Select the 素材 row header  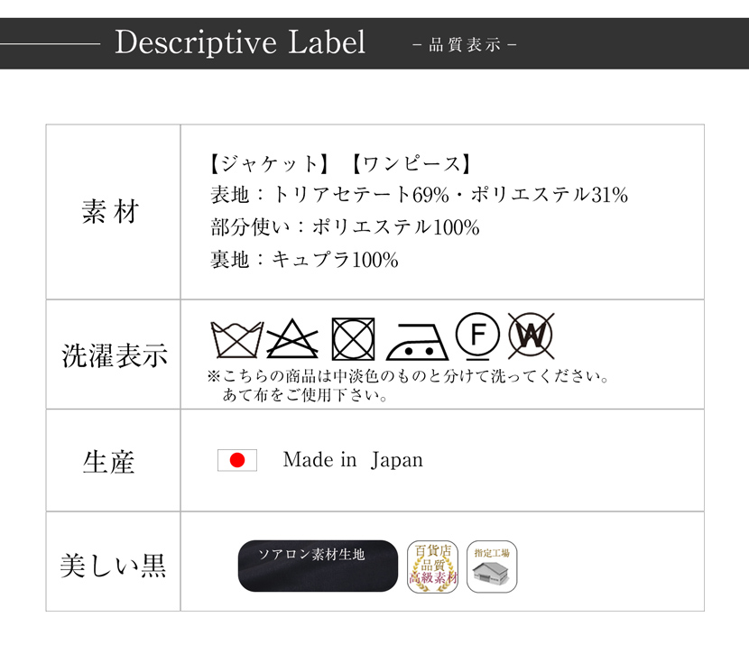pyautogui.click(x=113, y=212)
